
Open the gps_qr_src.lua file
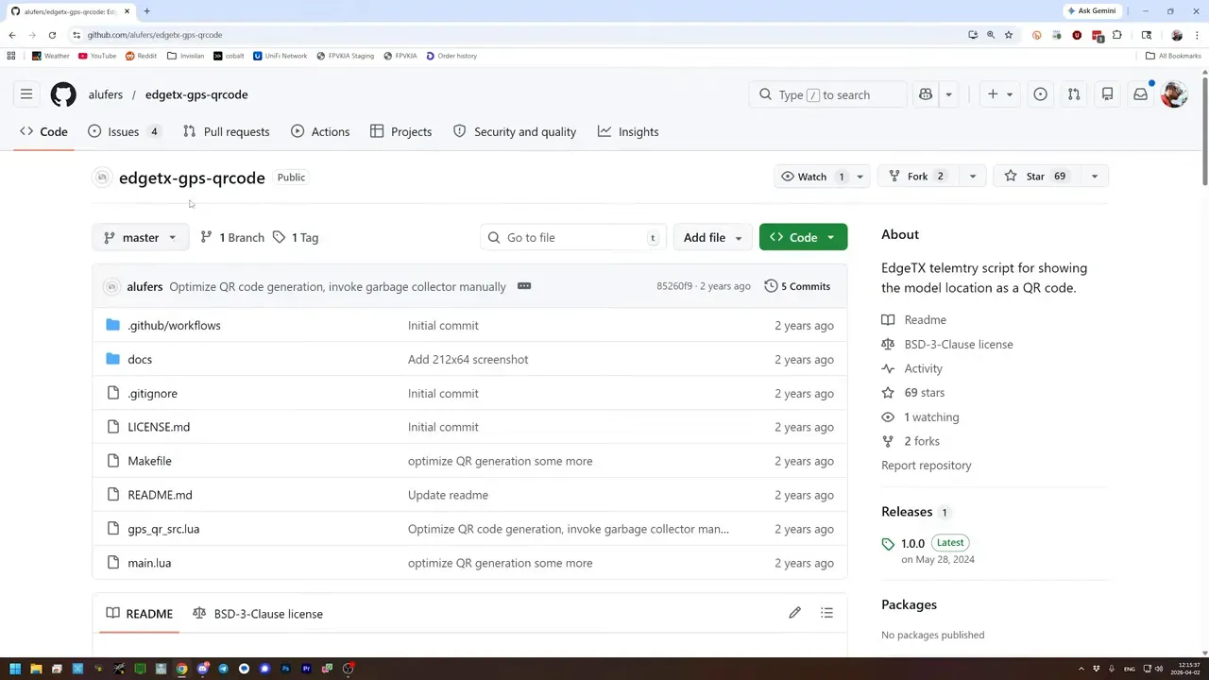[163, 529]
